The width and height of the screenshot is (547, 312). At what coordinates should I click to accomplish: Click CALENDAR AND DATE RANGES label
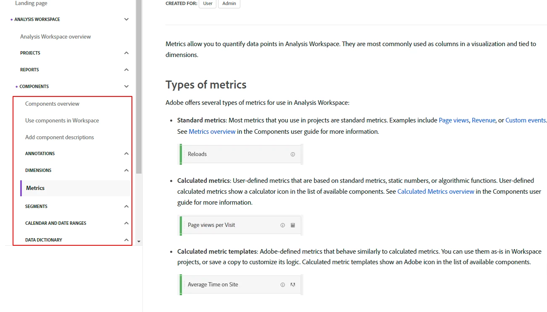pos(56,223)
